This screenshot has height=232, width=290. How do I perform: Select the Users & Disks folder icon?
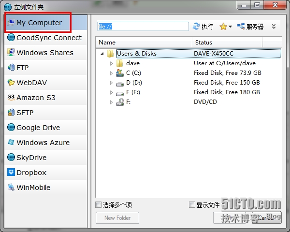click(110, 54)
